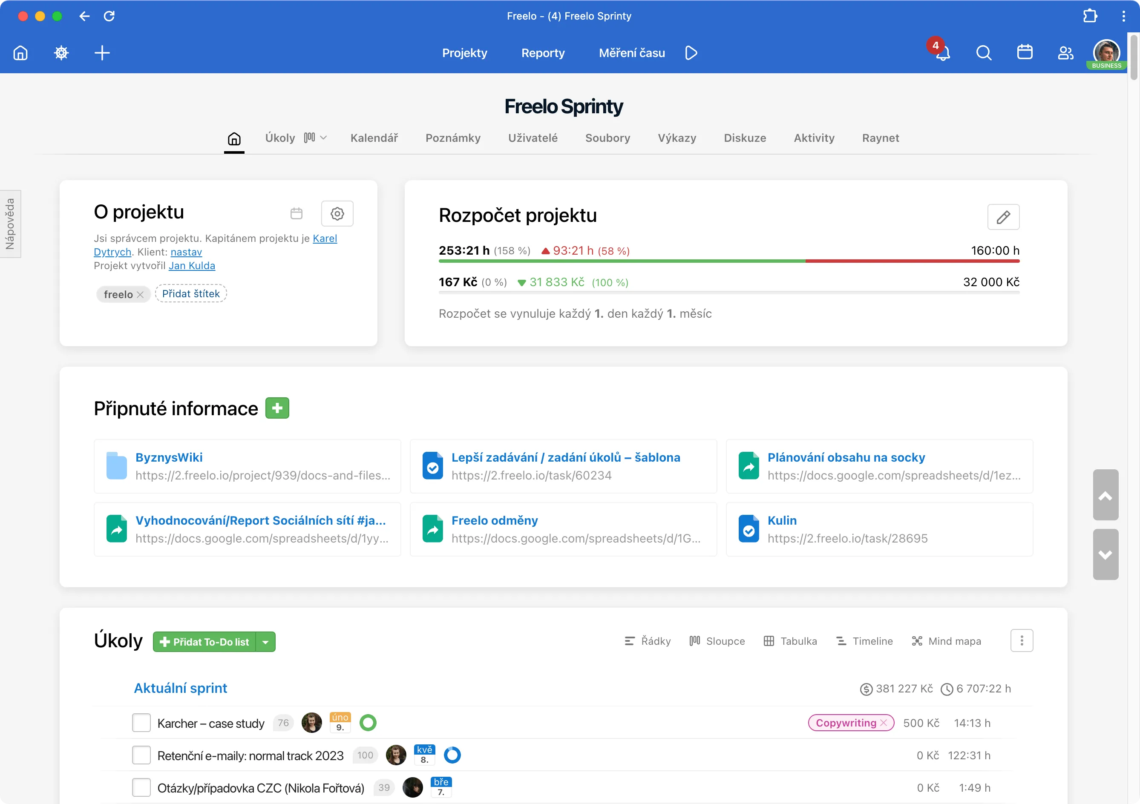Jump up with the upward arrow button

point(1105,495)
